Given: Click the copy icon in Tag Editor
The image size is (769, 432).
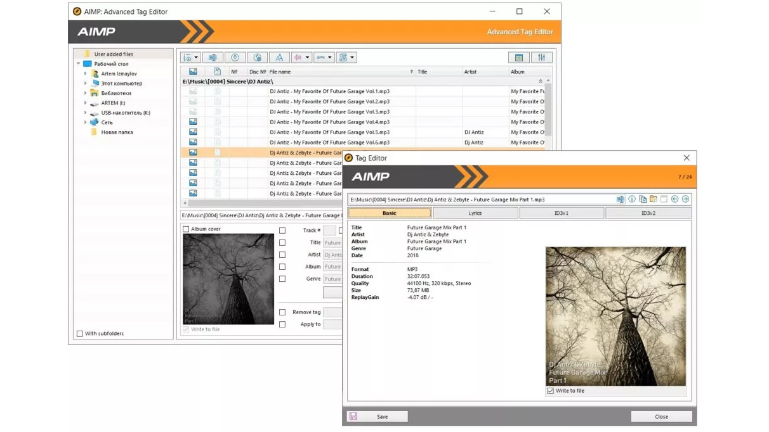Looking at the screenshot, I should pyautogui.click(x=643, y=200).
